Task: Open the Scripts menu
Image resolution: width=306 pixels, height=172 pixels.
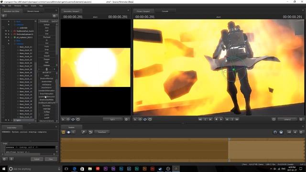Action: [33, 6]
